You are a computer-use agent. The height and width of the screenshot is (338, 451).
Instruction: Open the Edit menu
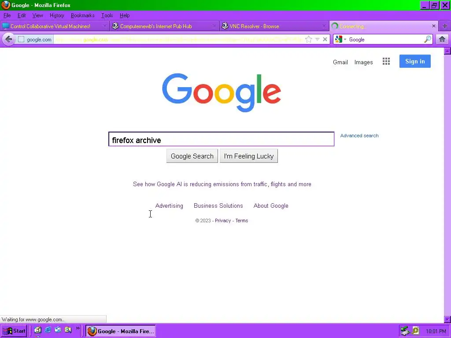pos(22,15)
